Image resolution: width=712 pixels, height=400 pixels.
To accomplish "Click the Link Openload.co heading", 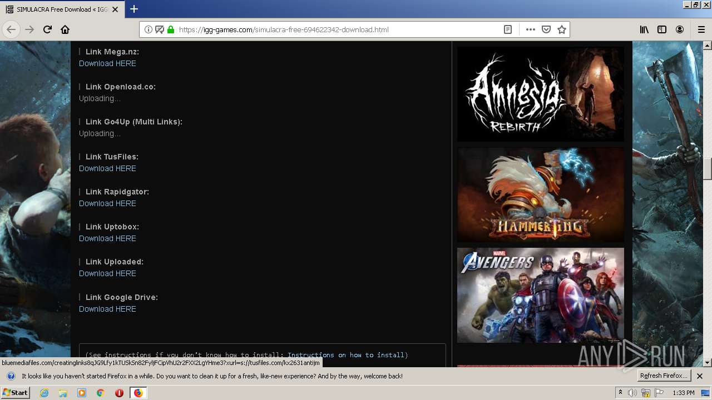I will click(x=121, y=87).
